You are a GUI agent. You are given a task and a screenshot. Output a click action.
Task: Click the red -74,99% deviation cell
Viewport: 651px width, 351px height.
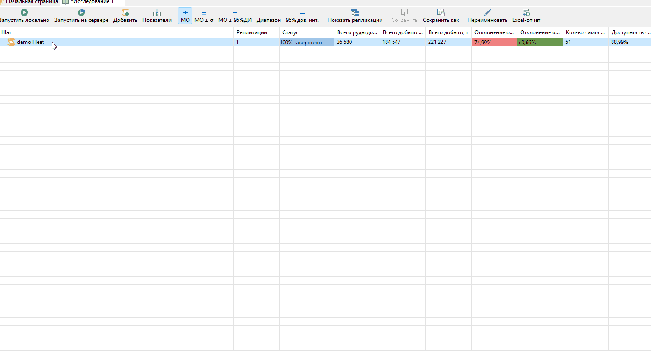(494, 42)
